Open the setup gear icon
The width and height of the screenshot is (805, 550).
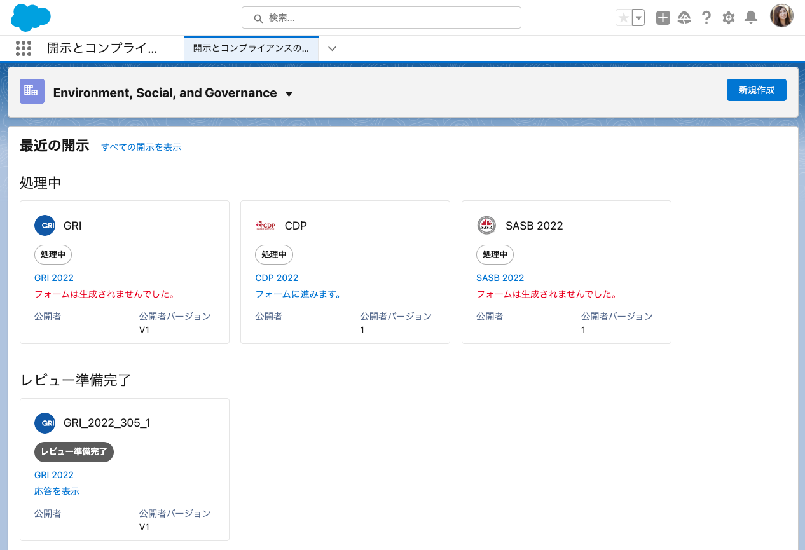click(729, 18)
